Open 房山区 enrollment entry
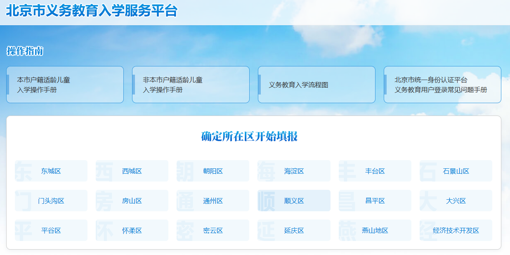This screenshot has width=510, height=255. (x=132, y=201)
